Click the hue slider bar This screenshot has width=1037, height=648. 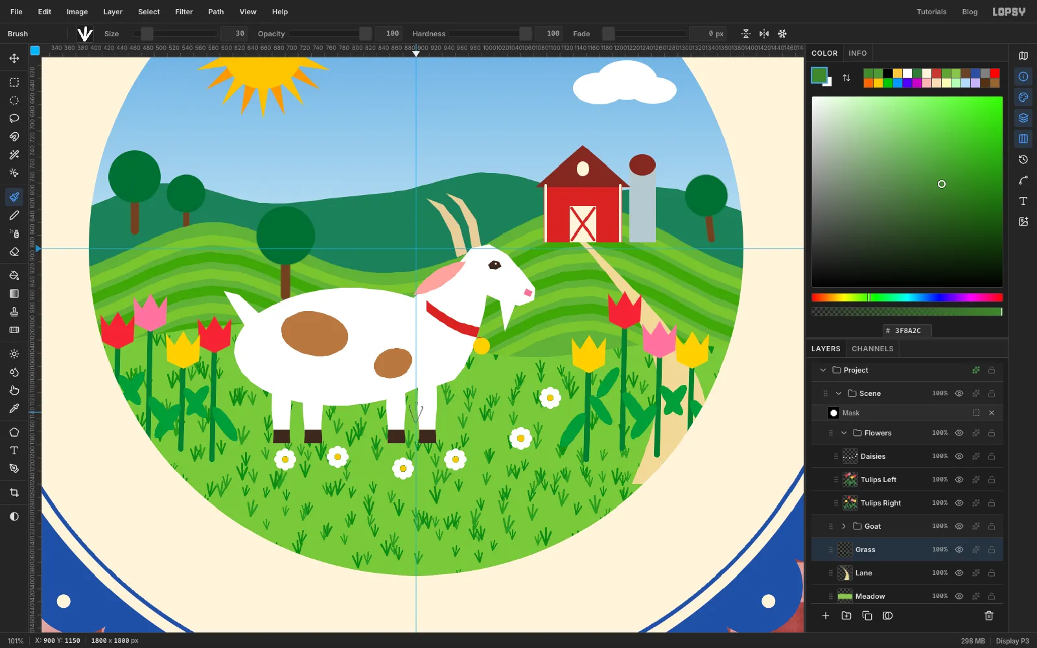[907, 297]
